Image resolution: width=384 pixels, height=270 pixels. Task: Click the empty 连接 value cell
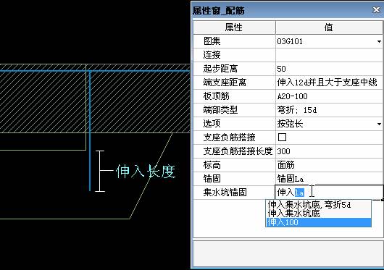[329, 55]
